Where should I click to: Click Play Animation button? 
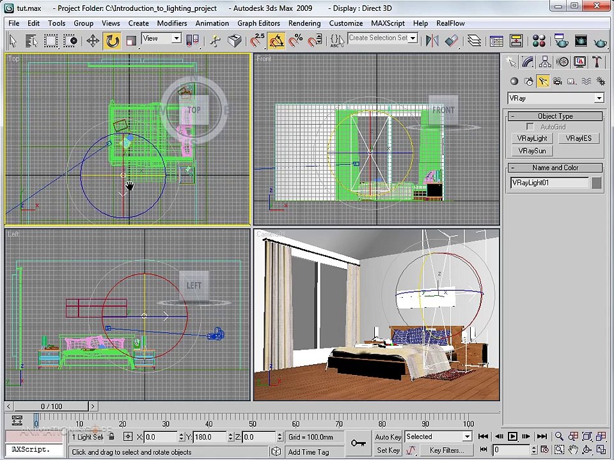[512, 436]
